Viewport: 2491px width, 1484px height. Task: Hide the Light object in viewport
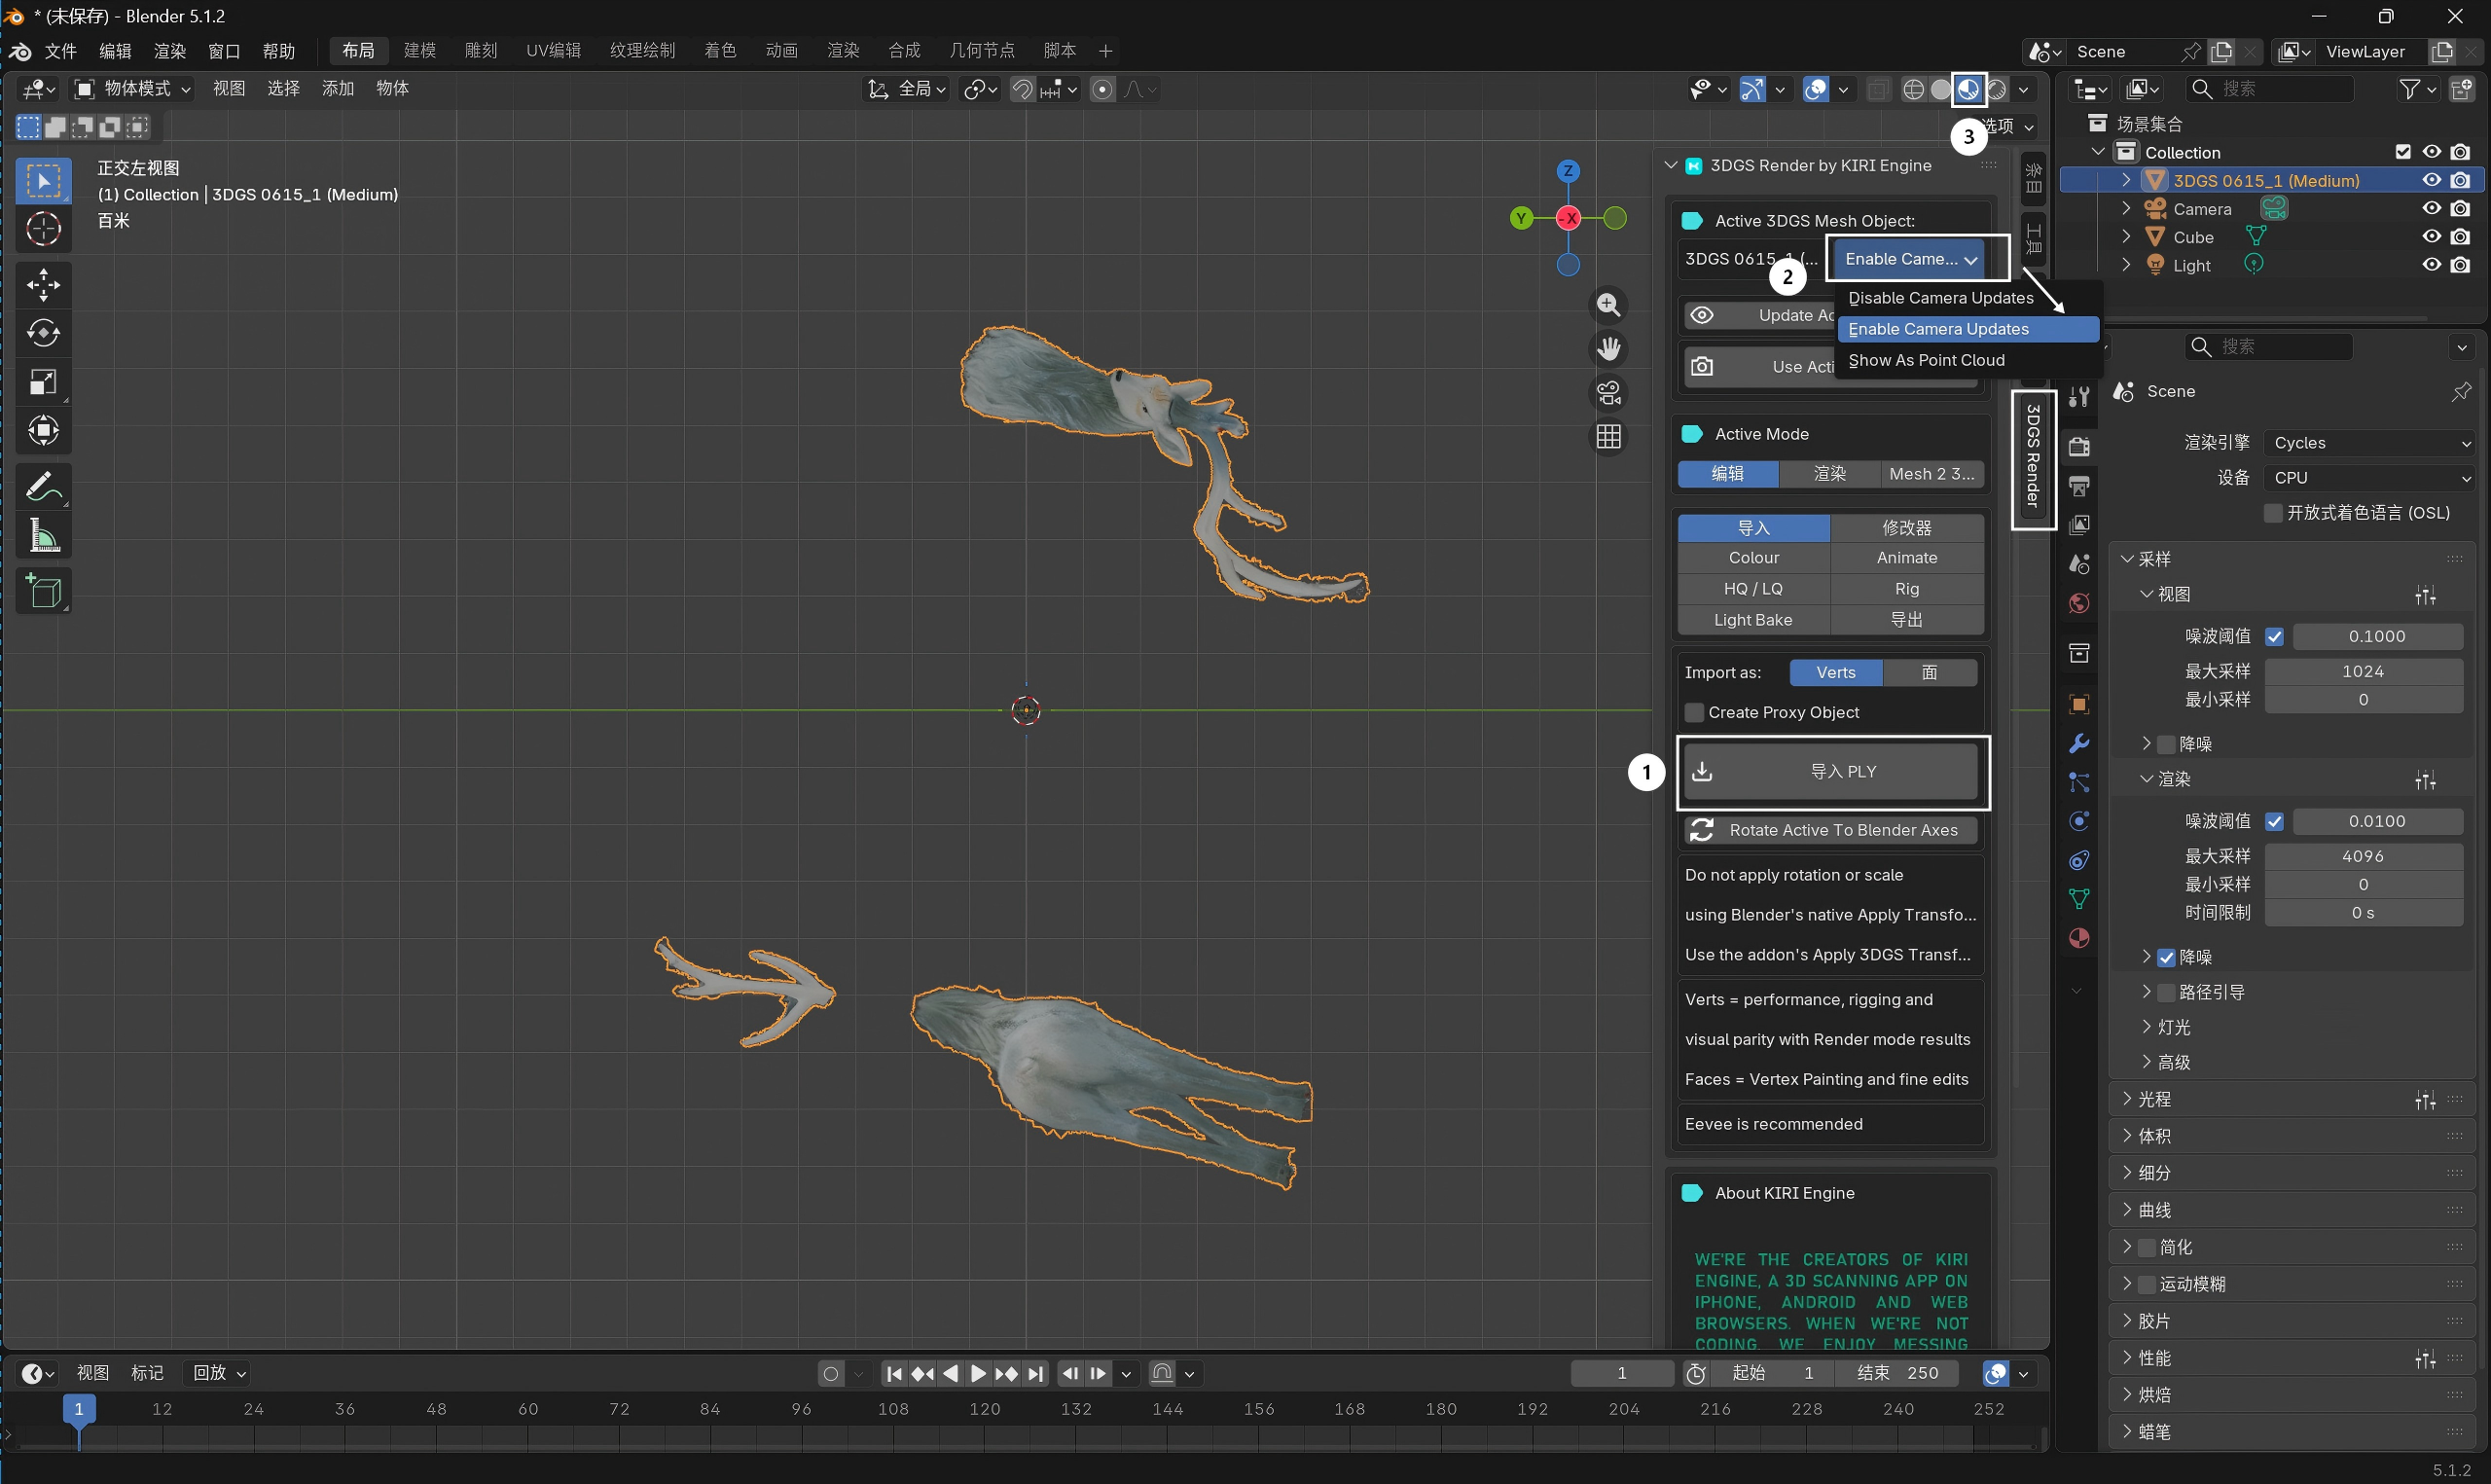tap(2431, 265)
